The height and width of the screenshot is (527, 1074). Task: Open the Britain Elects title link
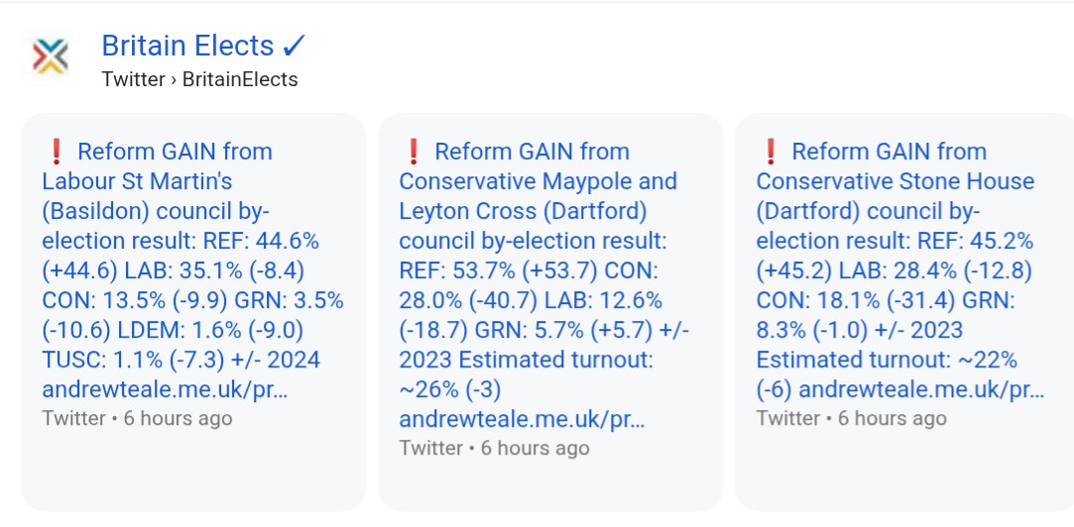[x=187, y=46]
